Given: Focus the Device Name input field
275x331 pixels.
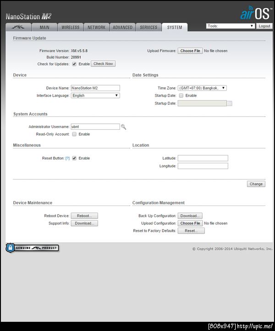Looking at the screenshot, I should 95,88.
